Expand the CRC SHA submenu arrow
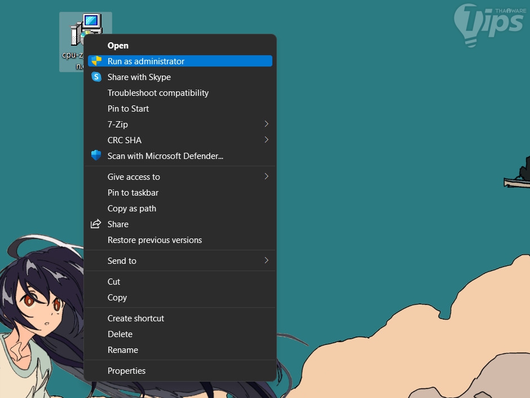 click(266, 140)
